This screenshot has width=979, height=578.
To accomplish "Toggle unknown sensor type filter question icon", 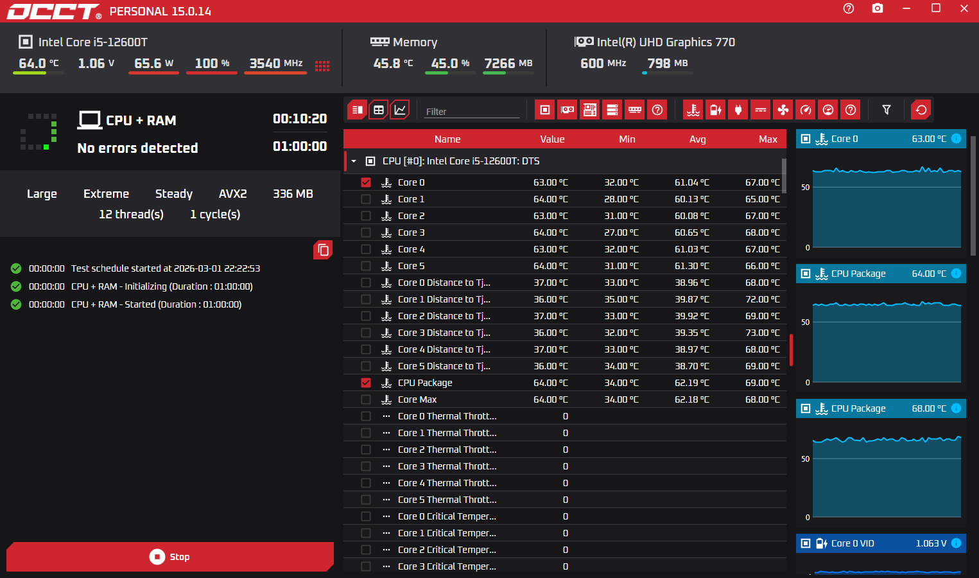I will point(851,110).
